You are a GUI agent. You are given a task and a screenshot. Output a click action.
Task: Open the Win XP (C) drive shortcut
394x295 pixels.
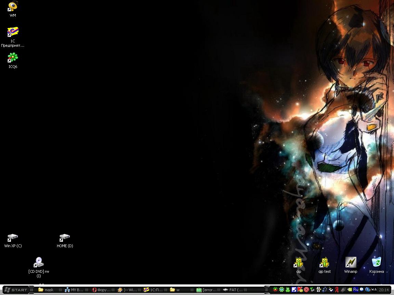(x=13, y=238)
